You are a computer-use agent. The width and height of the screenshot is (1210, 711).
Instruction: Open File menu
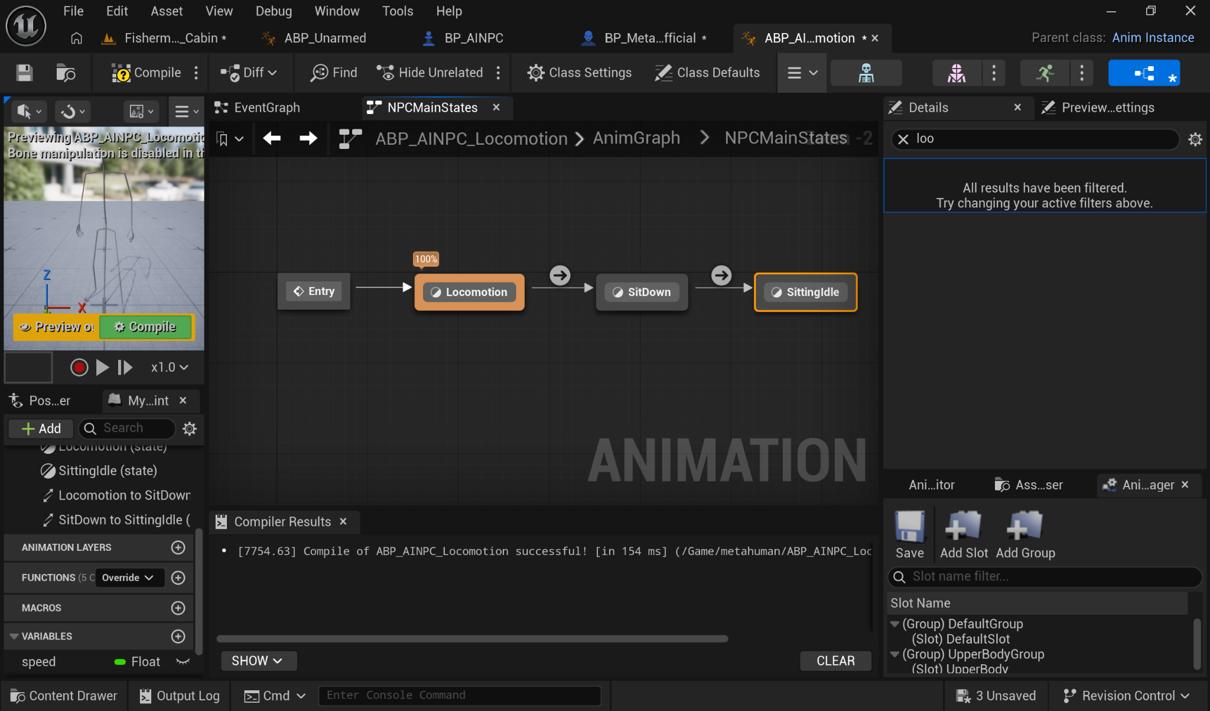click(x=73, y=11)
